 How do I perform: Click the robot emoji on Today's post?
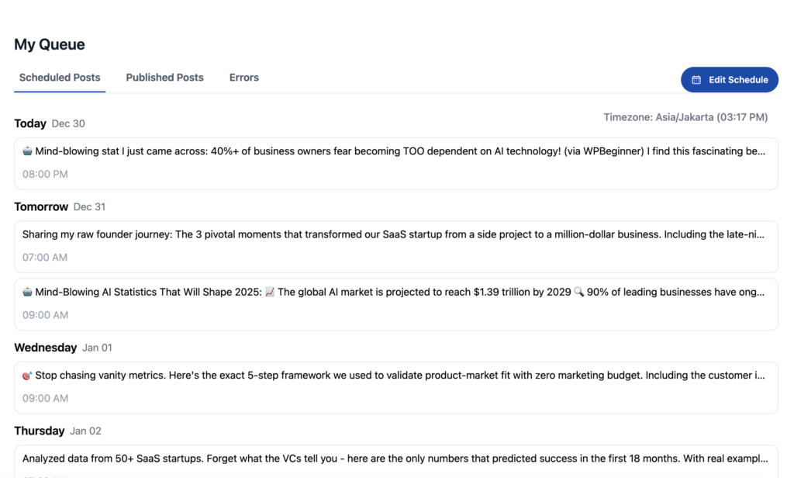pyautogui.click(x=27, y=151)
